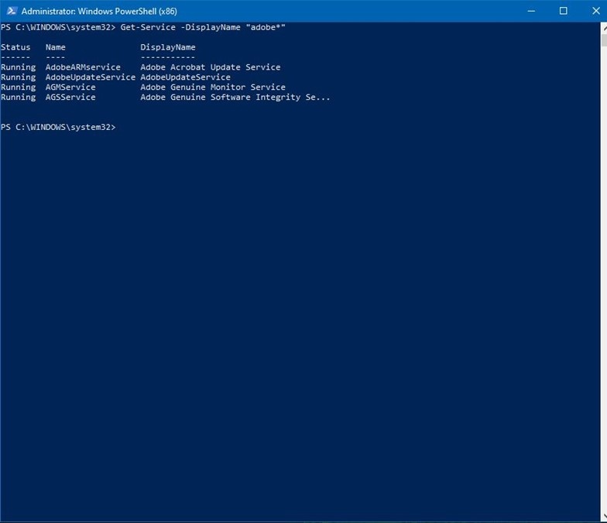Click the AGSService service name
The width and height of the screenshot is (607, 523).
70,97
